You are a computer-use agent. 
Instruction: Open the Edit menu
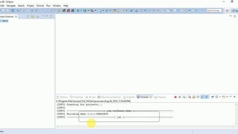2,6
